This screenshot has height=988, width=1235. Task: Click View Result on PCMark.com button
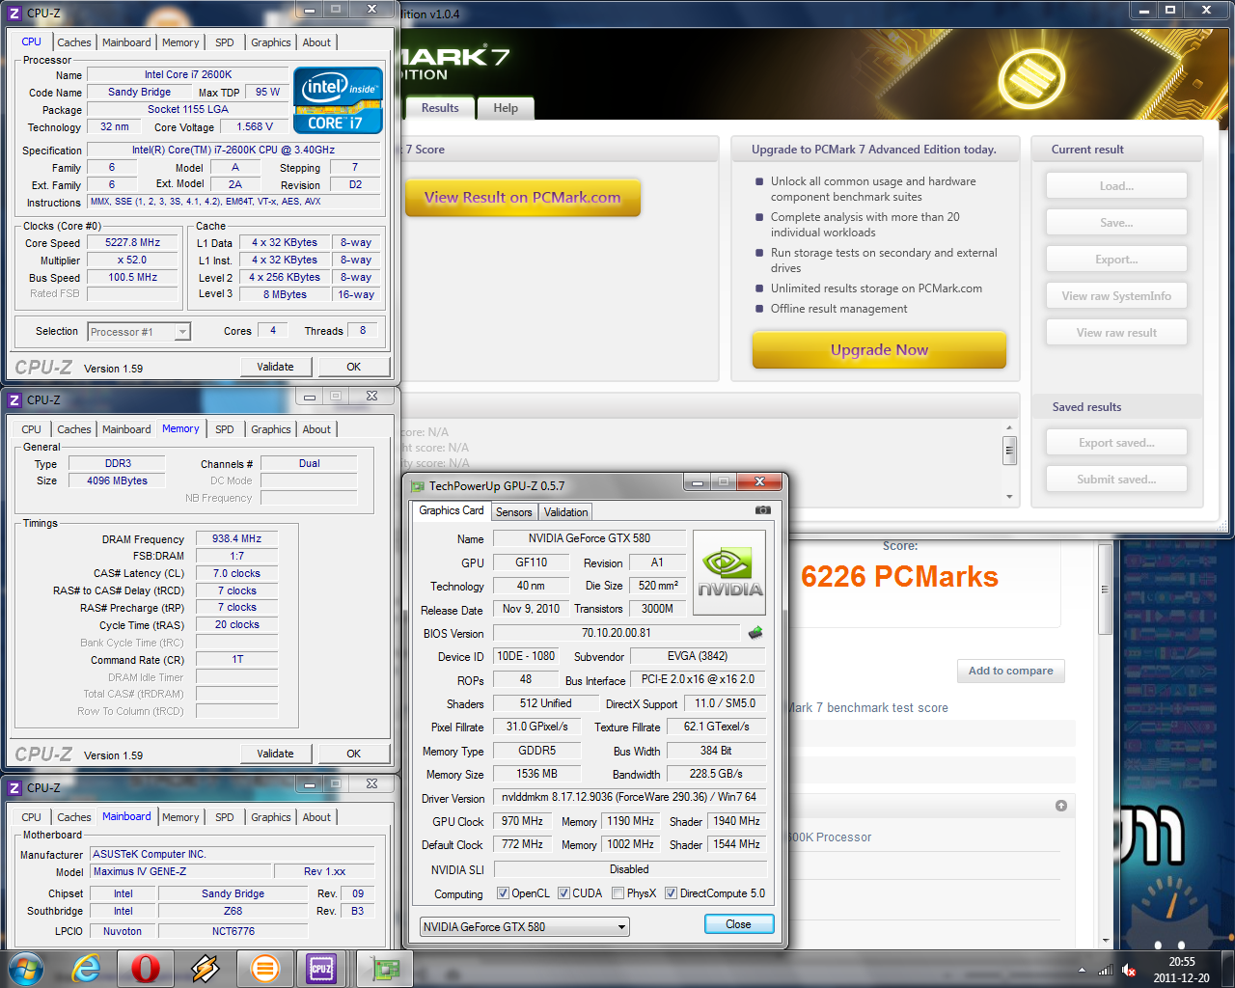click(x=523, y=198)
